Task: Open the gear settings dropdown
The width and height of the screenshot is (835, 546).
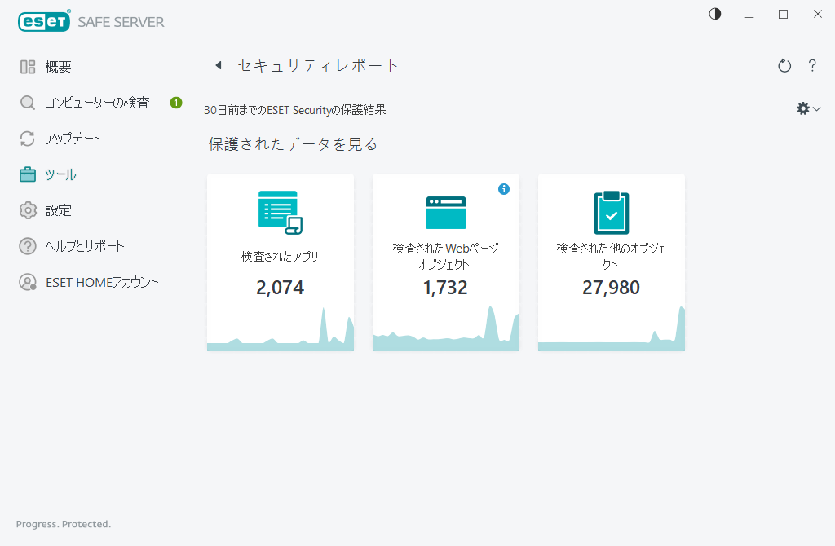Action: click(x=808, y=108)
